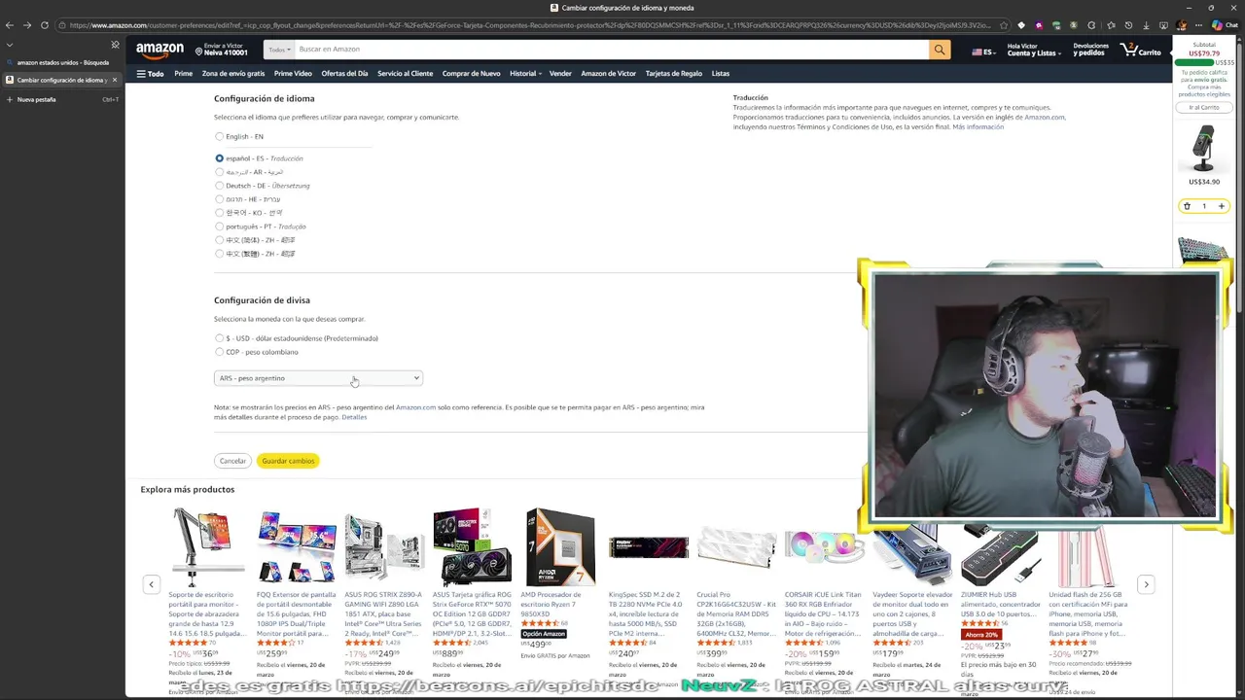Screen dimensions: 1245x700
Task: Select Arabic AR language option
Action: tap(220, 172)
